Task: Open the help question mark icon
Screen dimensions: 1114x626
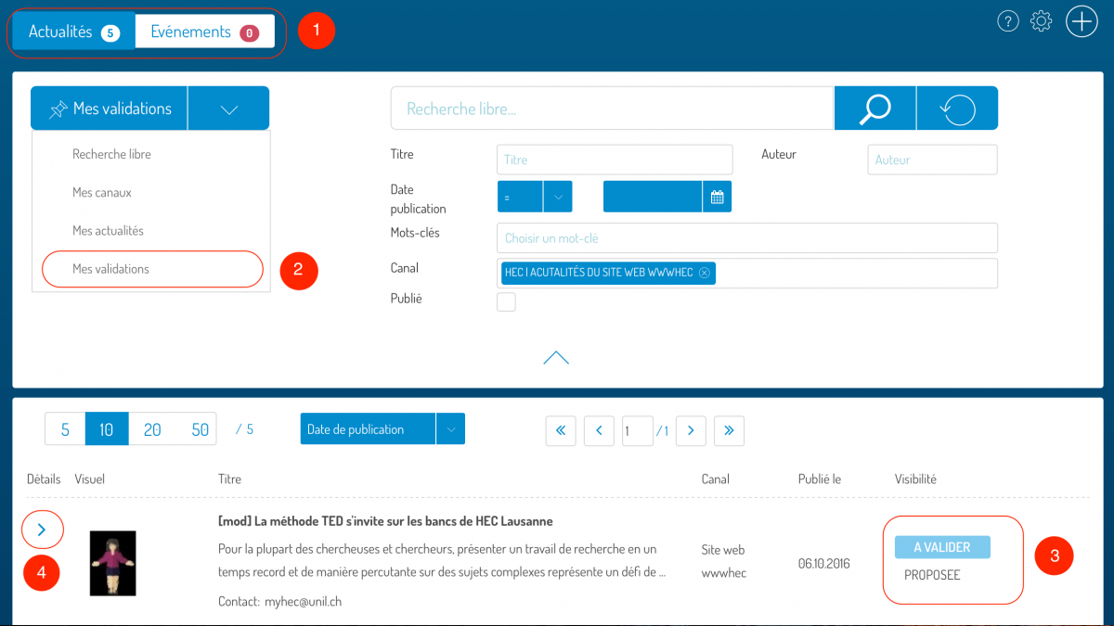Action: (1008, 21)
